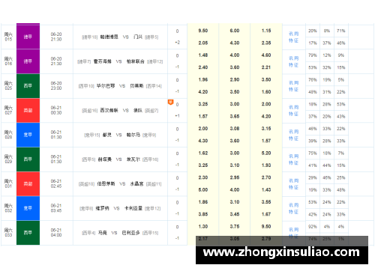Image resolution: width=375 pixels, height=271 pixels.
Task: Choose the 4.20 handicap away odds for match 027
Action: (x=266, y=116)
